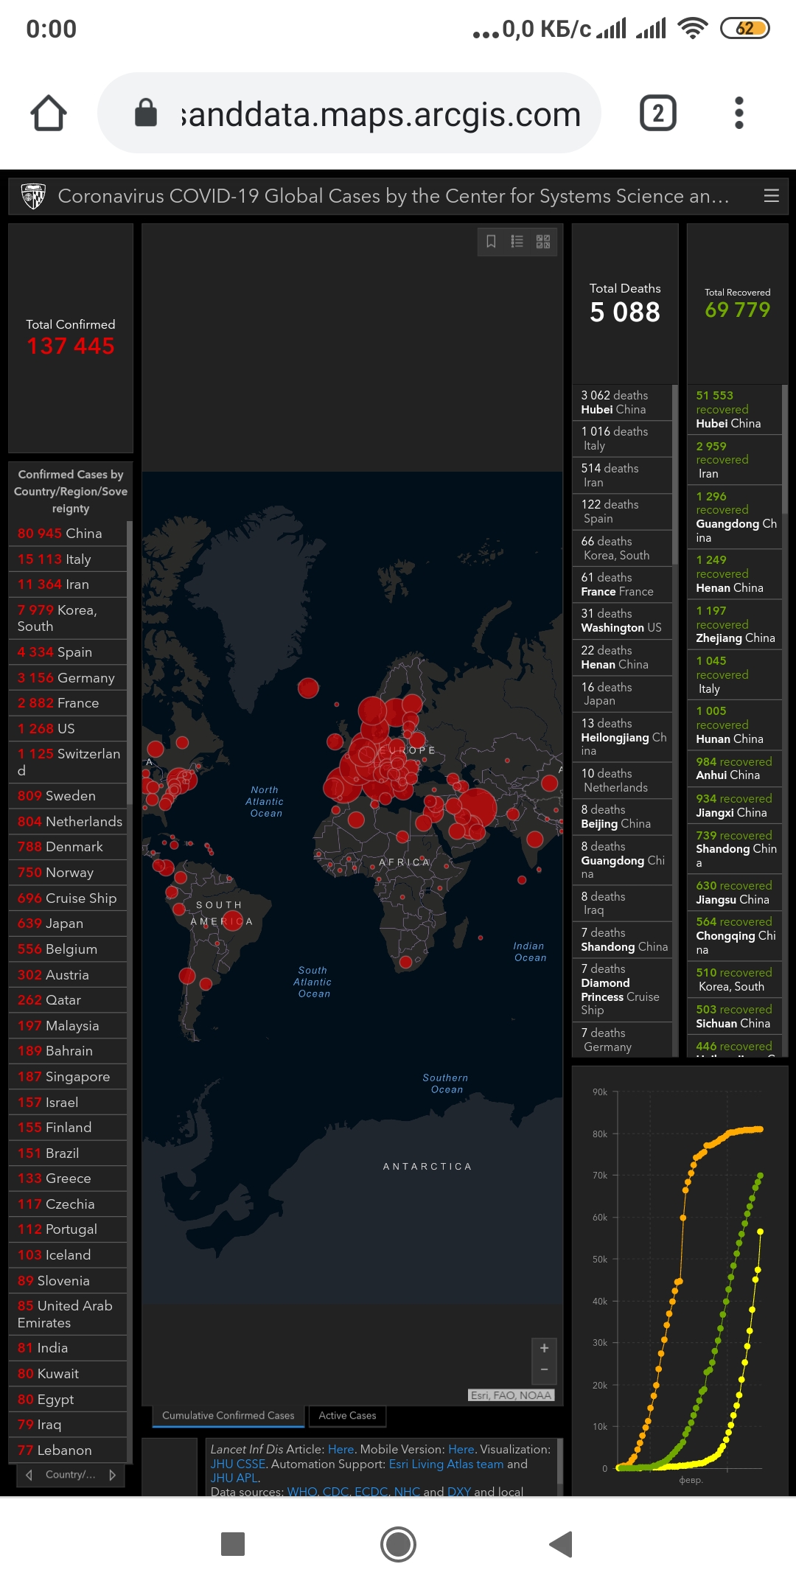Viewport: 796px width, 1592px height.
Task: Open the browser three-dot menu
Action: [x=739, y=114]
